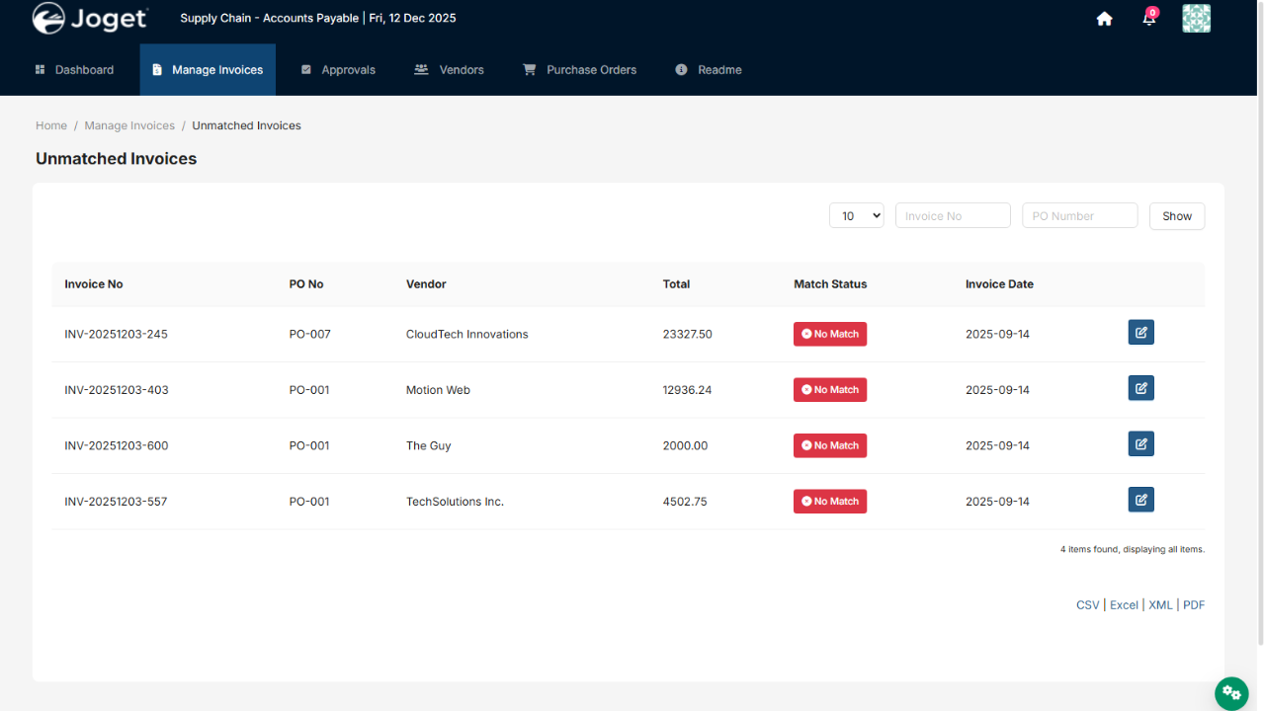Click the green settings gears button
1265x711 pixels.
[x=1230, y=692]
